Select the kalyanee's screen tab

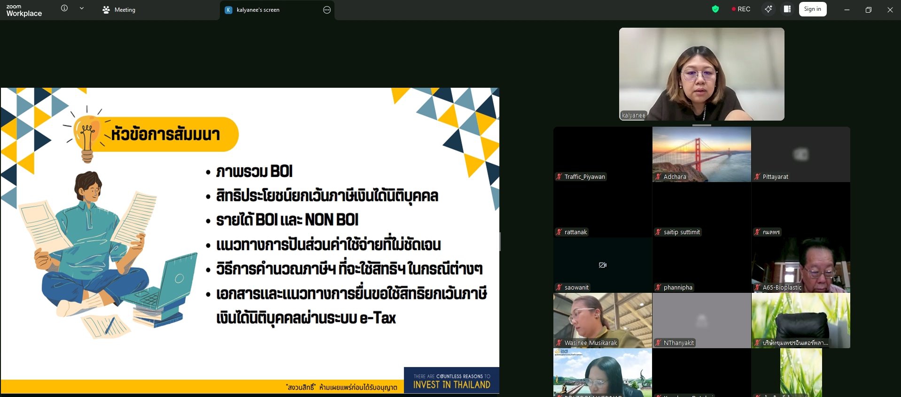[x=257, y=10]
